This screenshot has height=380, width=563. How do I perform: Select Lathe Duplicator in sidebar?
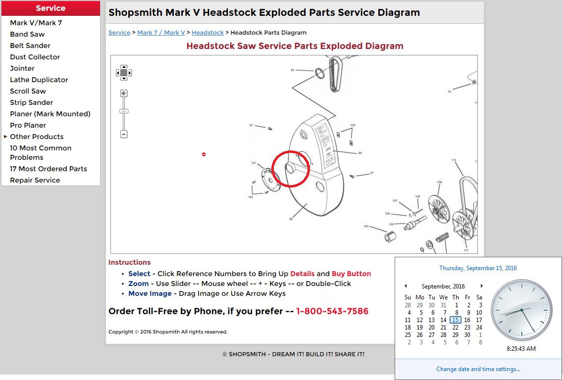pyautogui.click(x=39, y=80)
